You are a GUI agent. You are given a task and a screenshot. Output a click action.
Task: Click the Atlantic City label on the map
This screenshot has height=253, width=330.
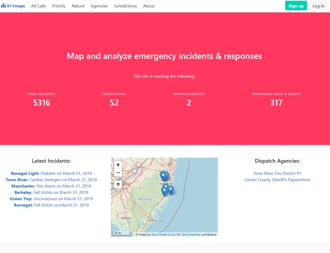(x=155, y=221)
